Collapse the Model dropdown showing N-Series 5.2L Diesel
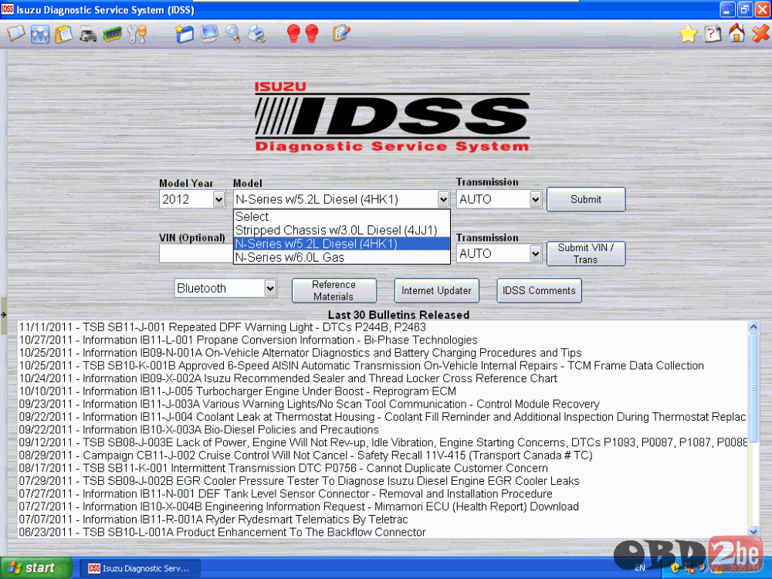The height and width of the screenshot is (579, 772). click(443, 199)
